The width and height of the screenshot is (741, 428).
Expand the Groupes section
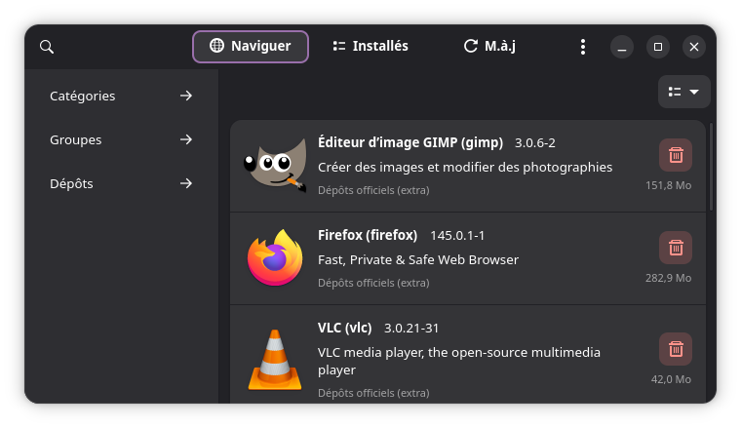(121, 139)
